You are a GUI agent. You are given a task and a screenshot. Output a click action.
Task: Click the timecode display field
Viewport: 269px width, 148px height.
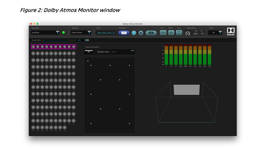click(106, 33)
